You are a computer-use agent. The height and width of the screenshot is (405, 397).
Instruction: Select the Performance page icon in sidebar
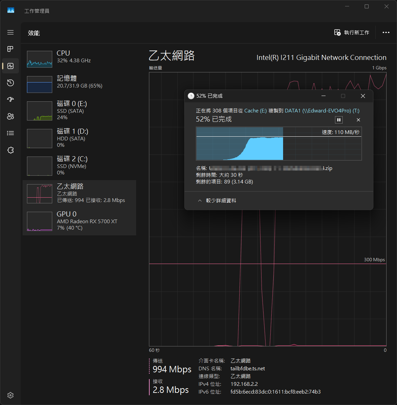(x=10, y=66)
